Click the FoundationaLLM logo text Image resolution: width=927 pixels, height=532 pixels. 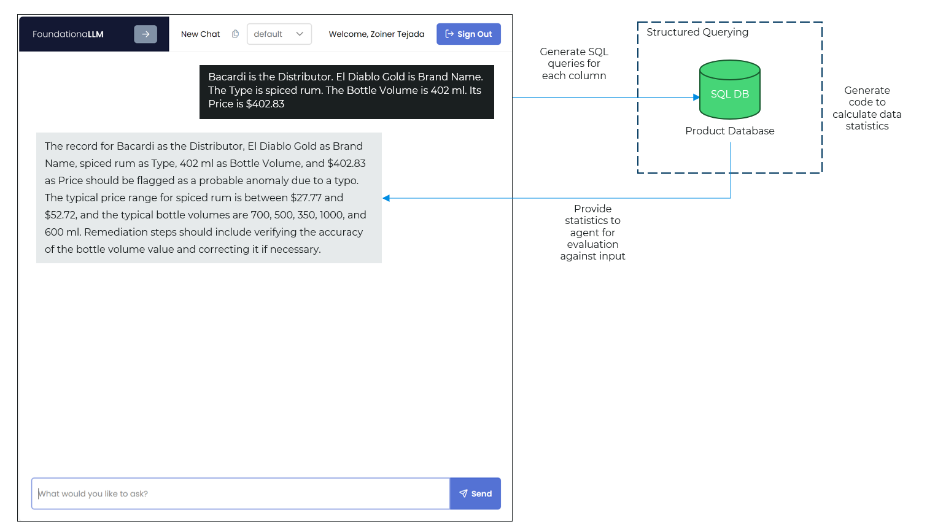pyautogui.click(x=68, y=34)
